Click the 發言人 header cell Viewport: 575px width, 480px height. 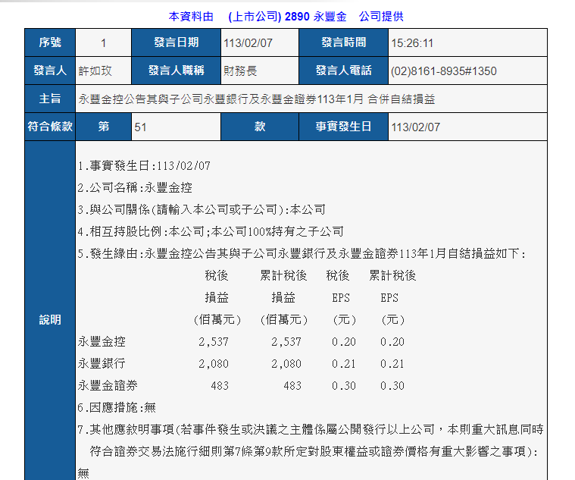click(50, 71)
